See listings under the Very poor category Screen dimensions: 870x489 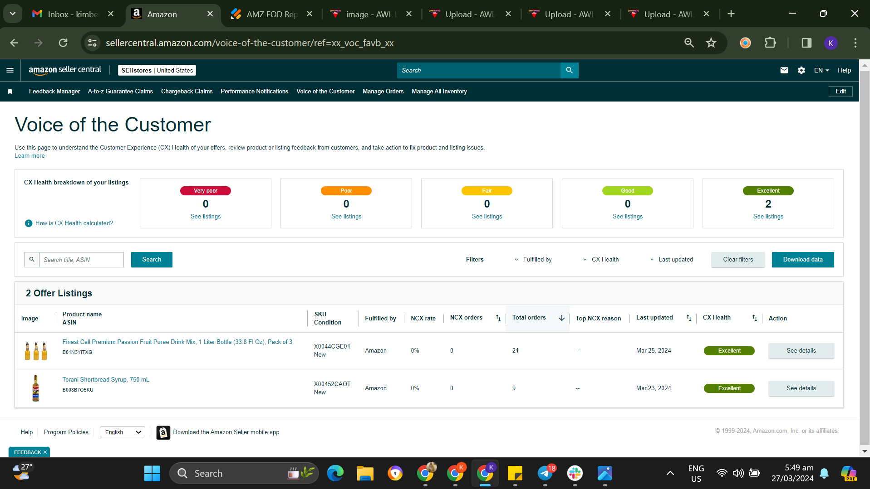(x=206, y=217)
